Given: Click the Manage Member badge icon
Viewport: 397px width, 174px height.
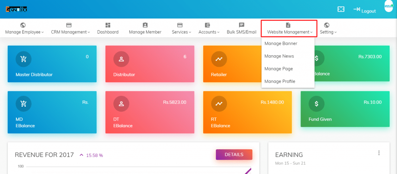Looking at the screenshot, I should tap(145, 25).
